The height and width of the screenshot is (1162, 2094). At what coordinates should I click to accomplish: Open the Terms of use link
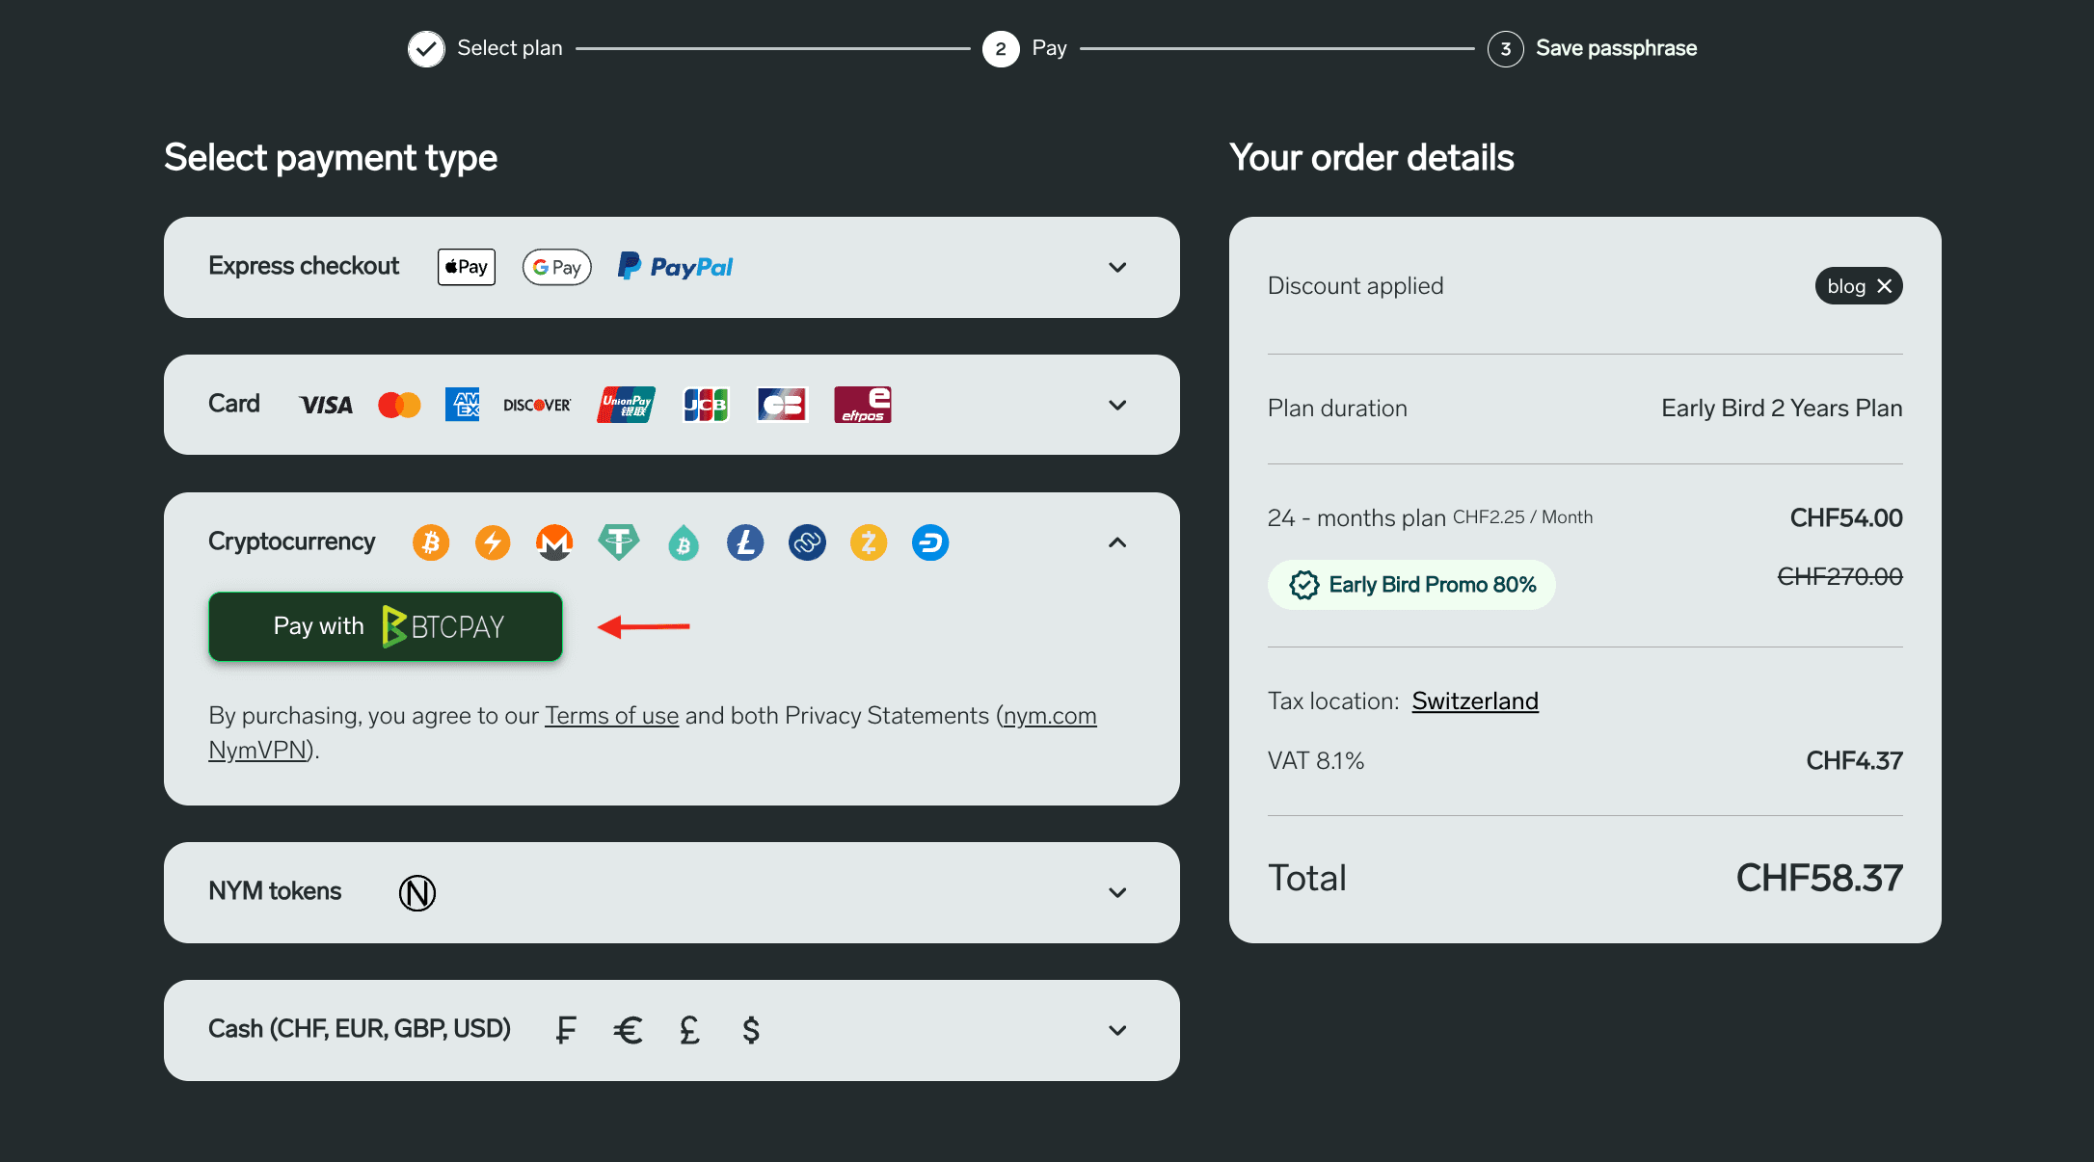click(x=611, y=716)
